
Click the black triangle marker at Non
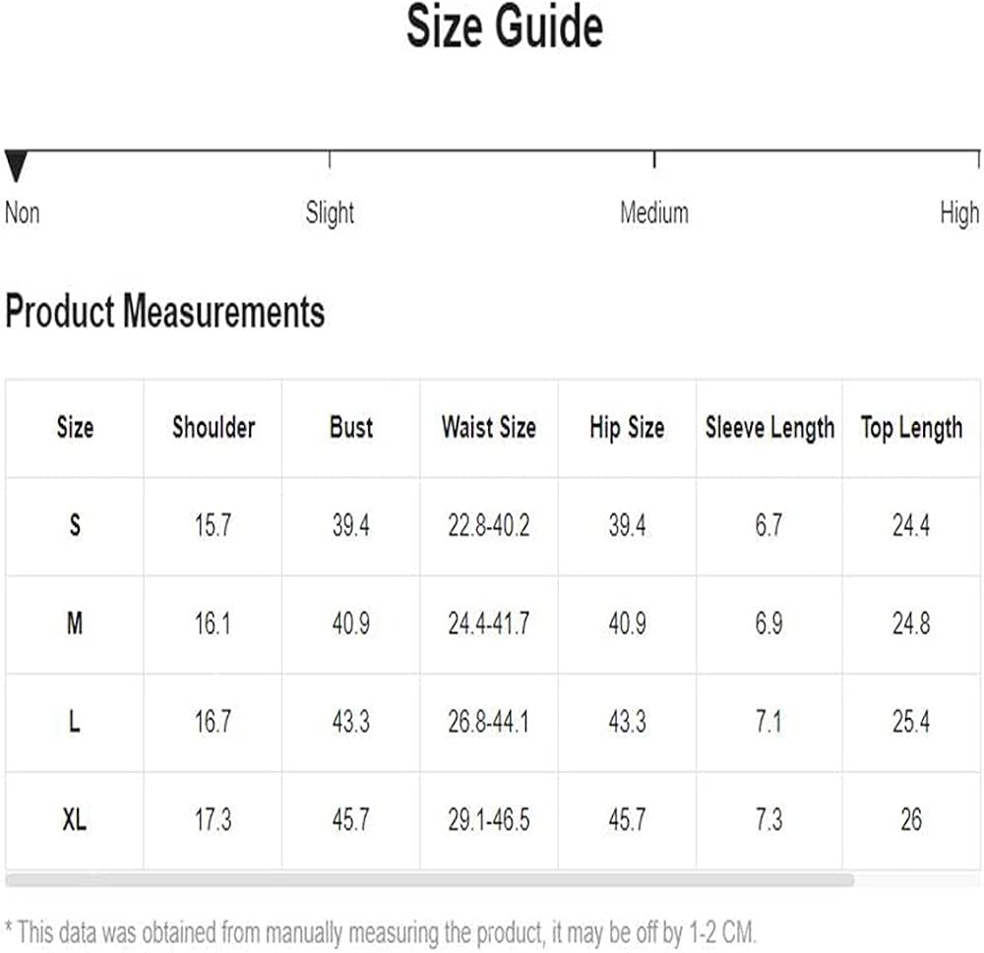[15, 166]
